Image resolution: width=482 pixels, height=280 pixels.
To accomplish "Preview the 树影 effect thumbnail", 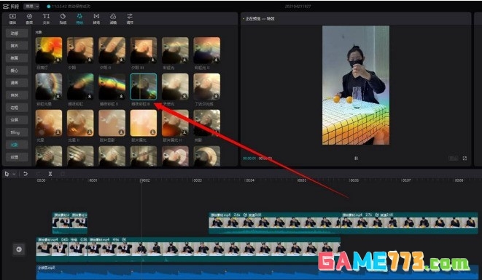I will click(x=207, y=123).
